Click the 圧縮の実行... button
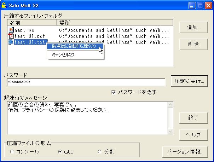Screen dimensions: 214x162 click(189, 81)
